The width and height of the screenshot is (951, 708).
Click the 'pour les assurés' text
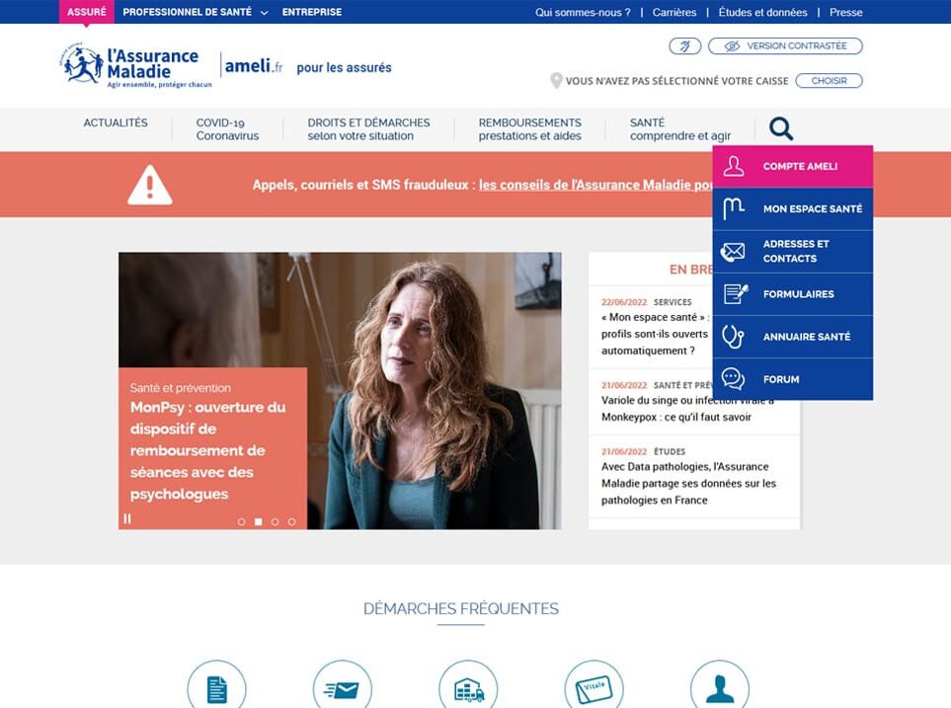pyautogui.click(x=344, y=67)
